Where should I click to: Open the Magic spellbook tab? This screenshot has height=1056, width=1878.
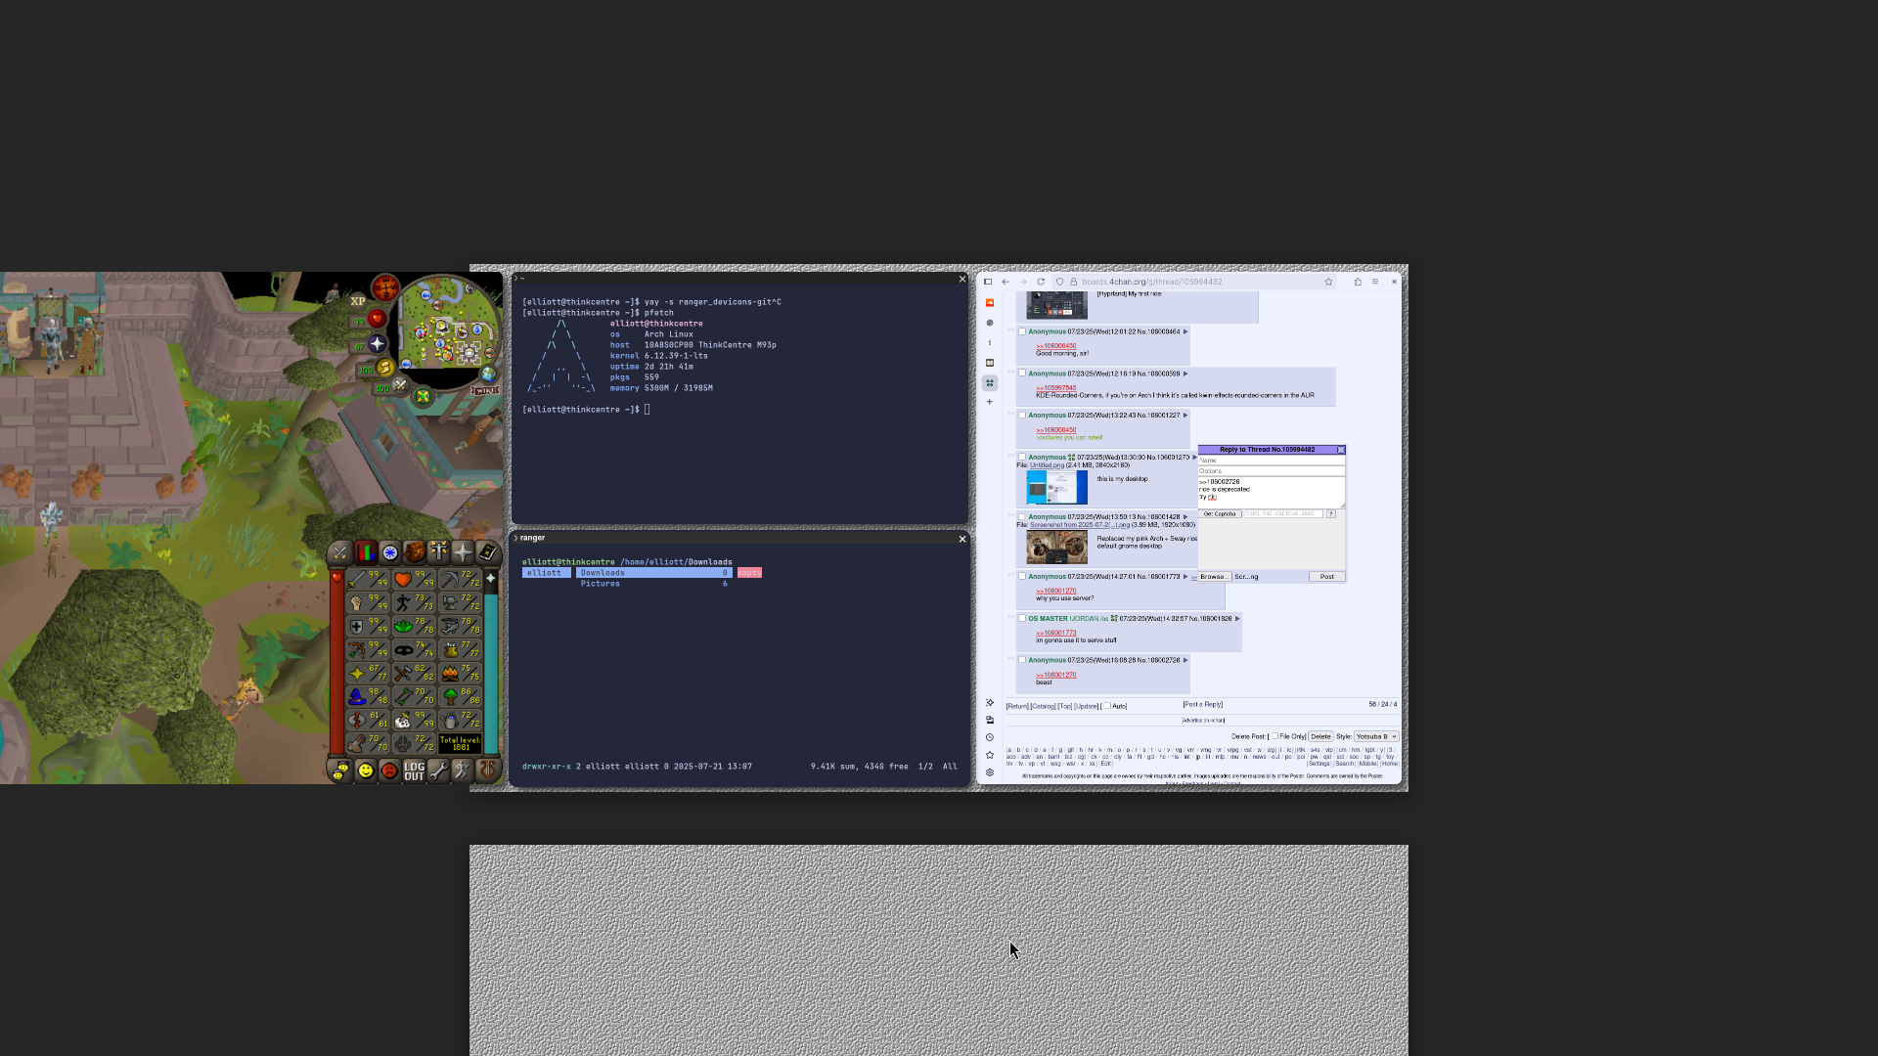487,553
